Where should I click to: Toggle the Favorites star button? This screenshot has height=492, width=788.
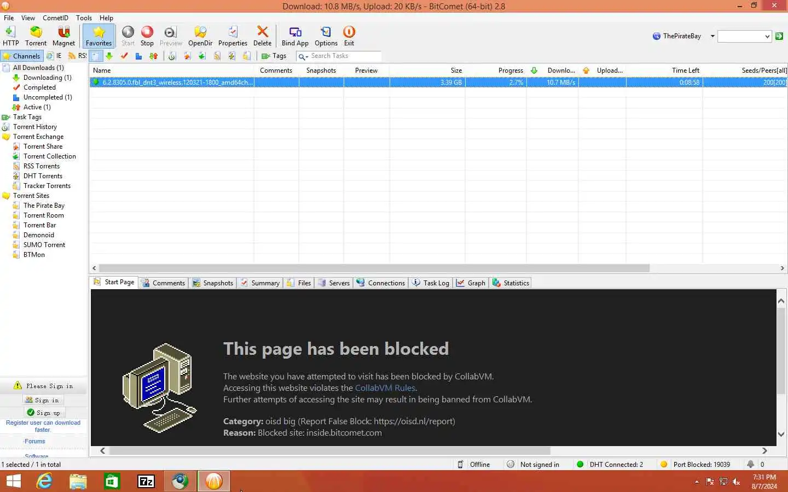(99, 36)
